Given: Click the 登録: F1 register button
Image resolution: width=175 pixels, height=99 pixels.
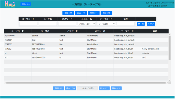Looking at the screenshot, I should coord(68,13).
